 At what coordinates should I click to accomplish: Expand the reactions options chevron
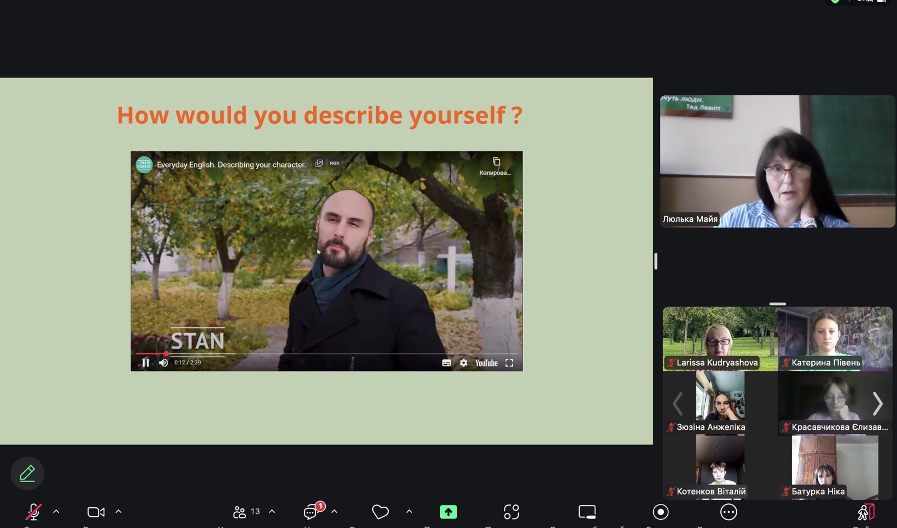click(409, 511)
